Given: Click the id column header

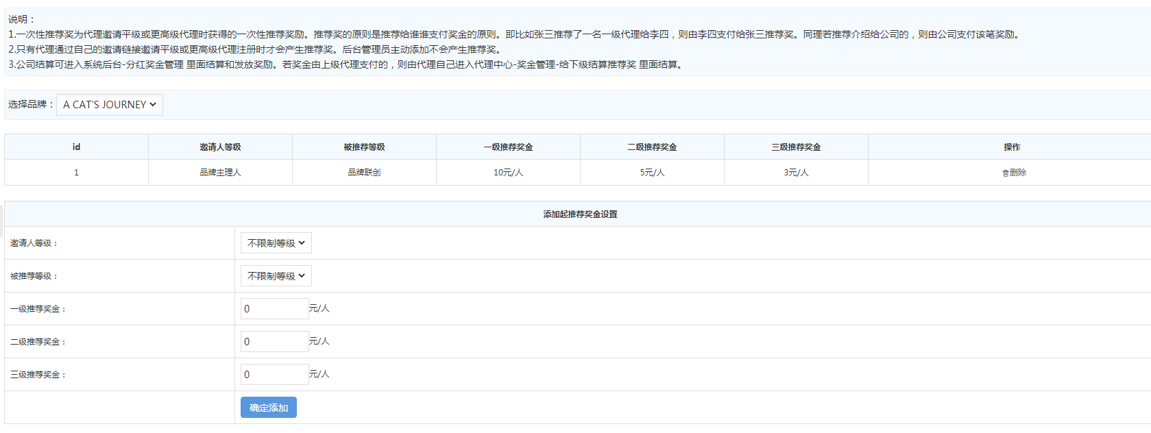Looking at the screenshot, I should (76, 147).
